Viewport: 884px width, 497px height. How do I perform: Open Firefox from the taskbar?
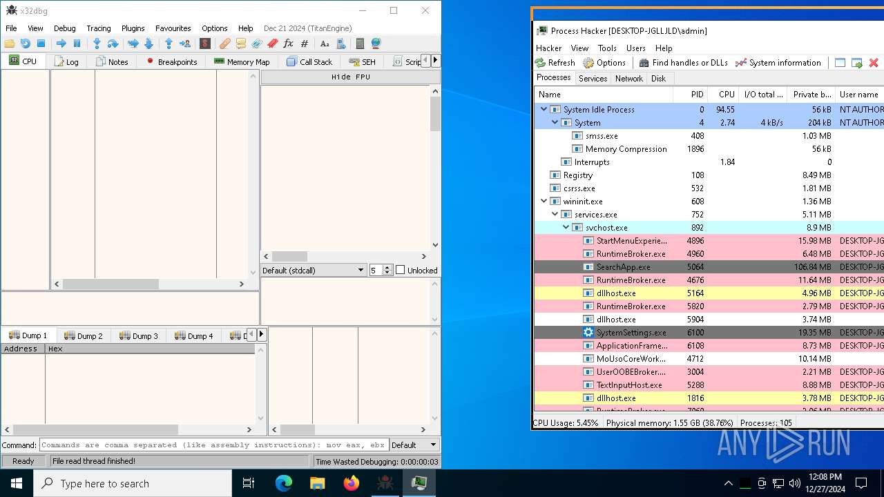pyautogui.click(x=352, y=483)
